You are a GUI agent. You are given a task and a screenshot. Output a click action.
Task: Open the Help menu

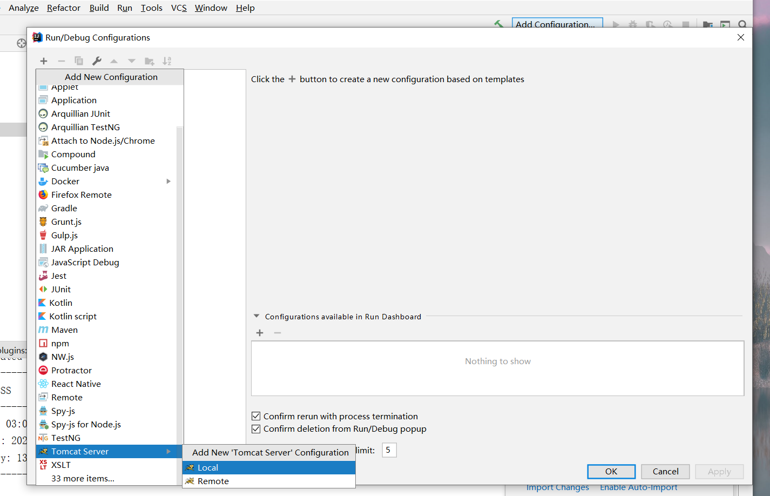pos(245,8)
